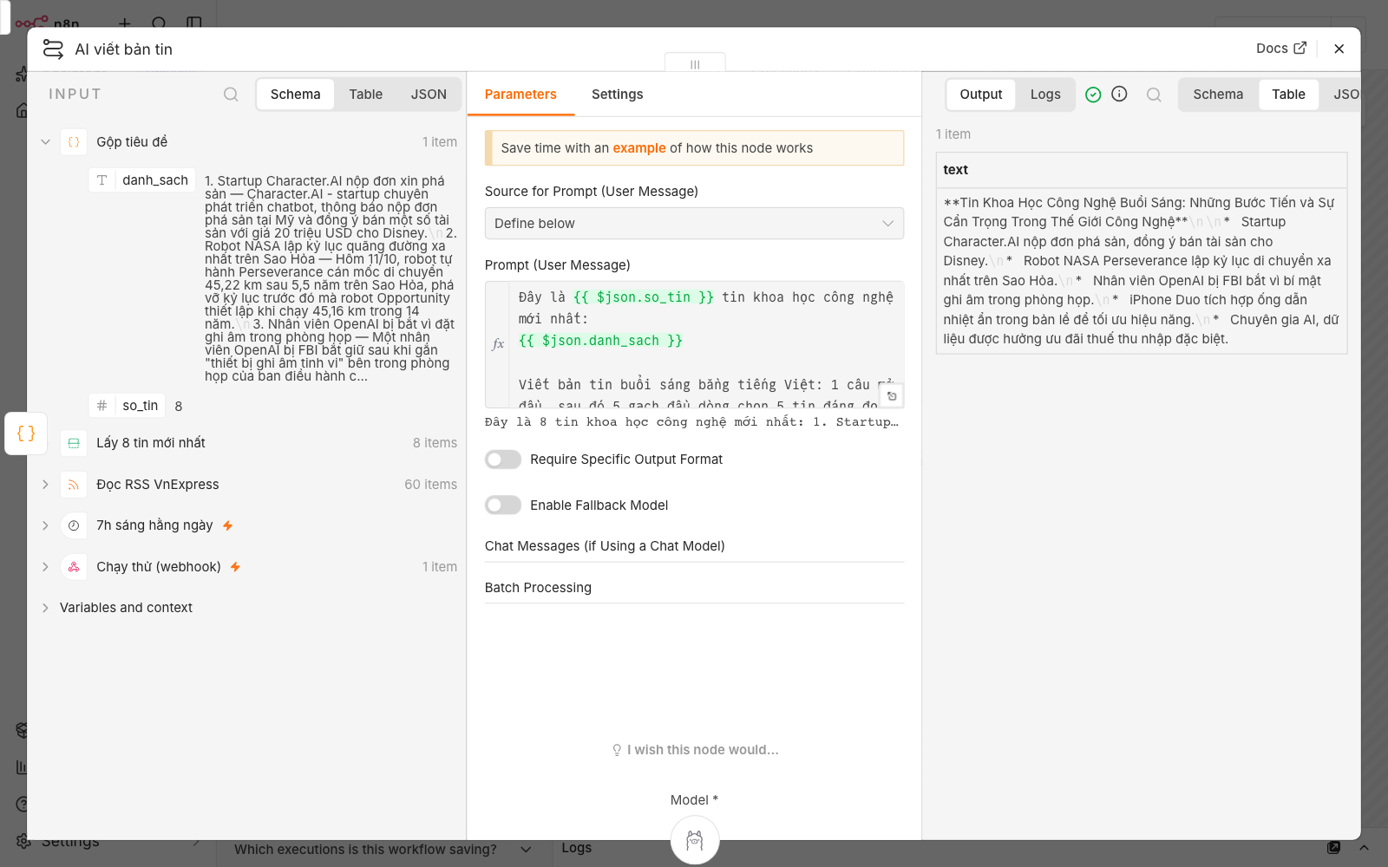1388x867 pixels.
Task: Search the input panel data
Action: (x=231, y=95)
